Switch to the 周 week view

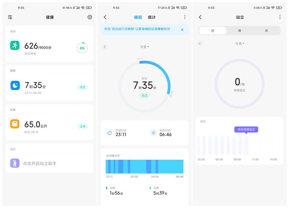click(x=240, y=31)
